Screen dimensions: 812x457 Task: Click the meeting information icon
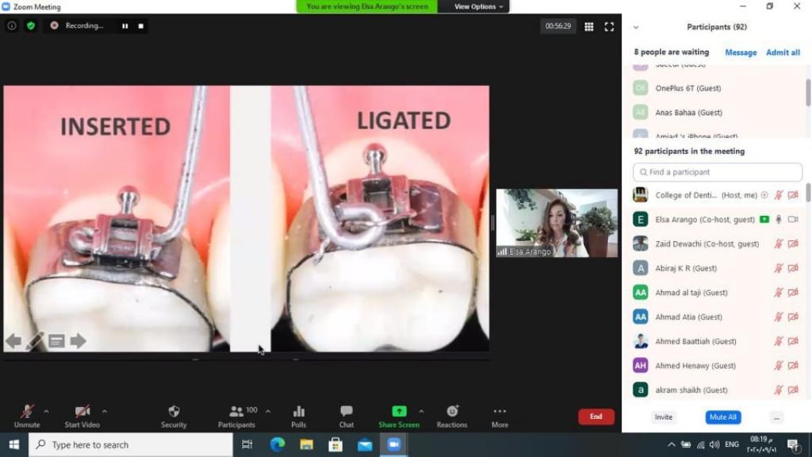[x=11, y=25]
